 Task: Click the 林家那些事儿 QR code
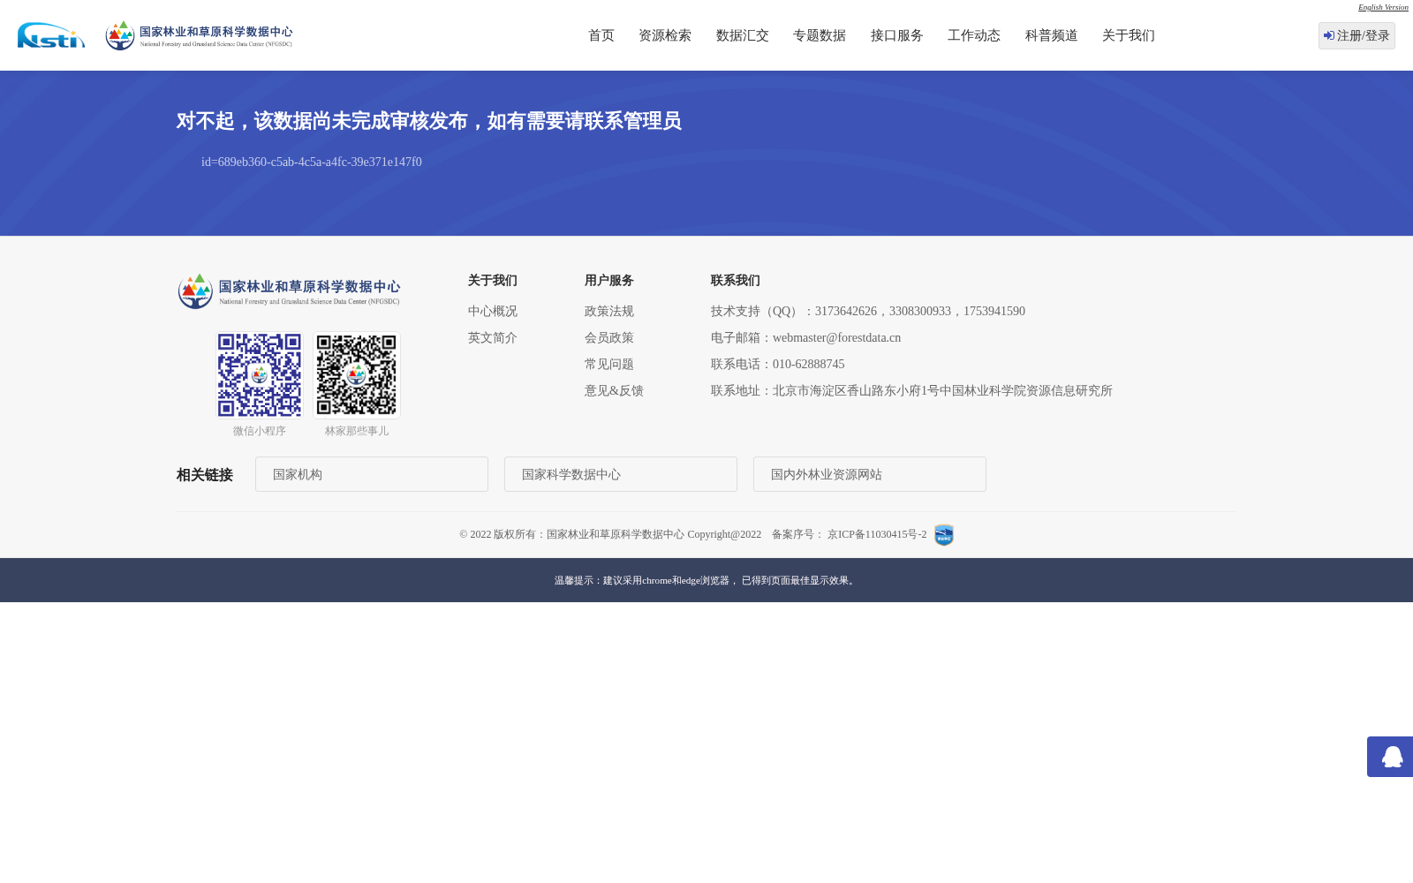pyautogui.click(x=357, y=375)
